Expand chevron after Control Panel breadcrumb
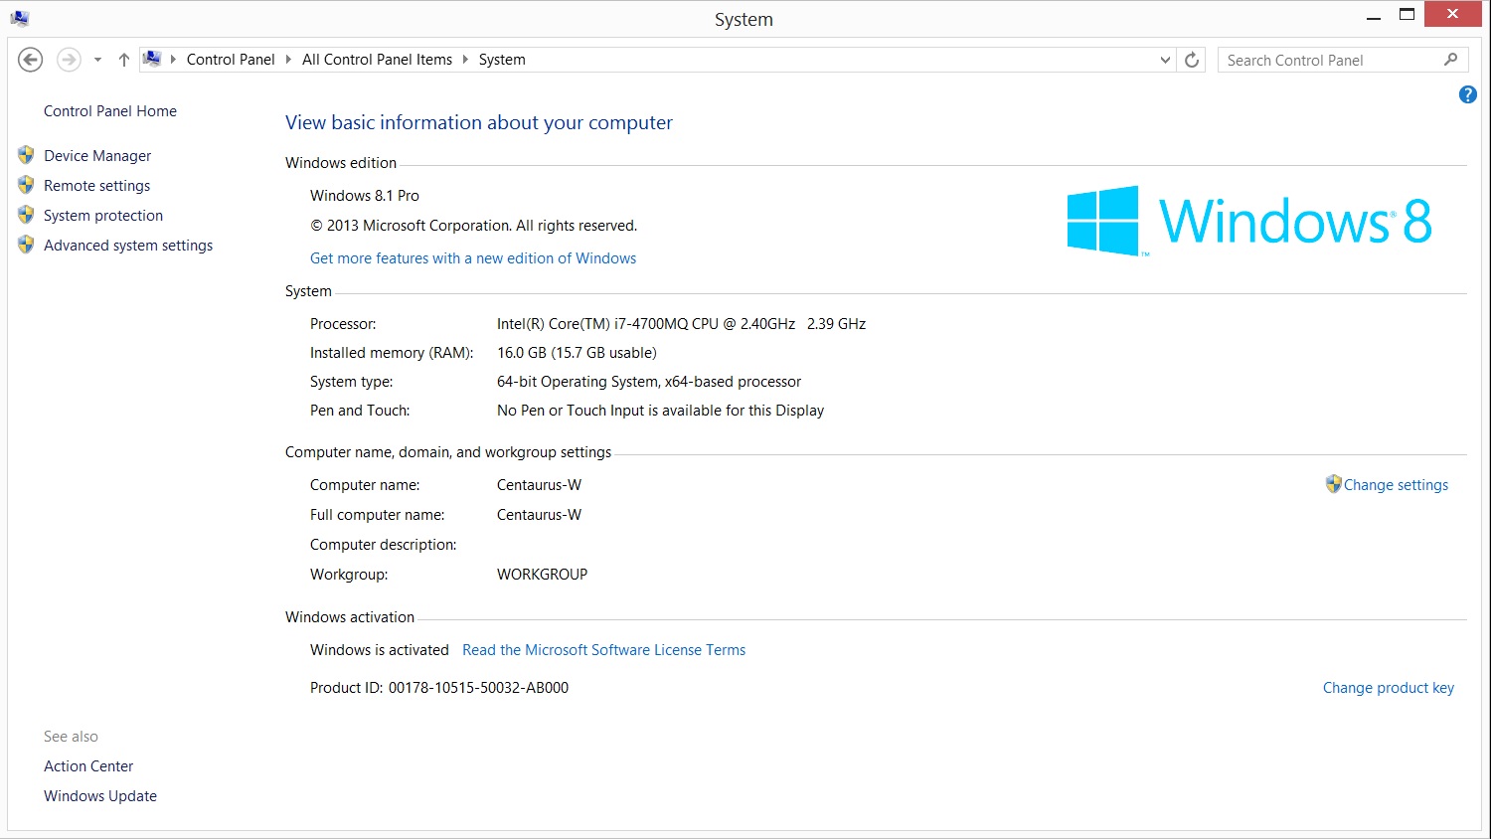The width and height of the screenshot is (1491, 839). click(288, 60)
